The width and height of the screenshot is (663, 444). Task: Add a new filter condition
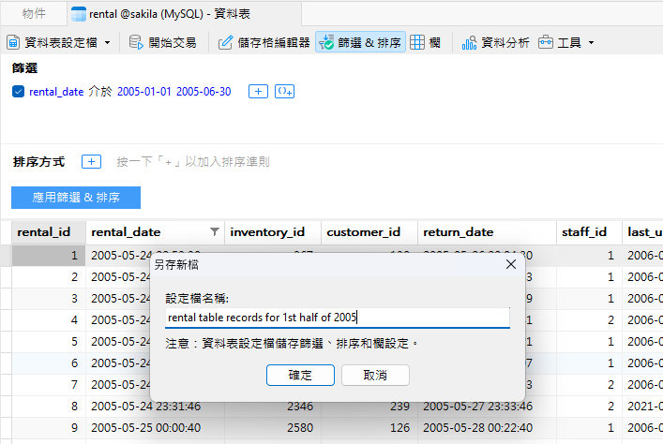pyautogui.click(x=258, y=92)
